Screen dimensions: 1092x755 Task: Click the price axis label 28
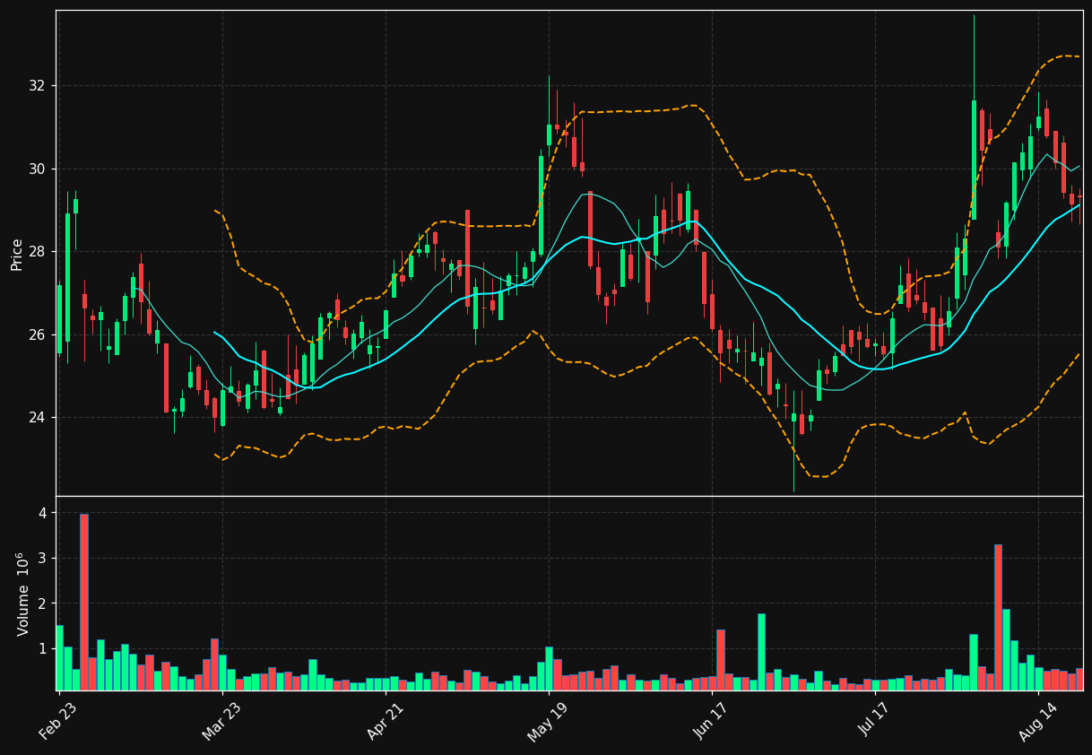39,252
